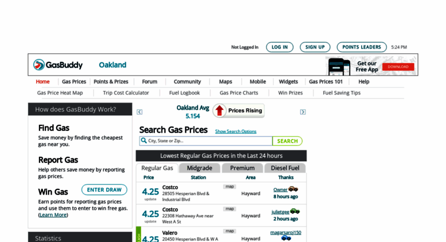Switch to the Premium tab
This screenshot has width=446, height=242.
pyautogui.click(x=242, y=168)
